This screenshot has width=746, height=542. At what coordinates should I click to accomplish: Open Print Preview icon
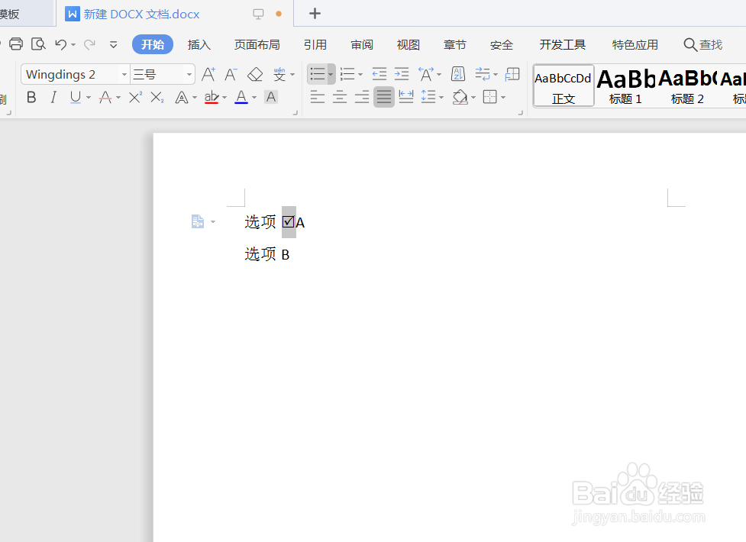pos(38,44)
